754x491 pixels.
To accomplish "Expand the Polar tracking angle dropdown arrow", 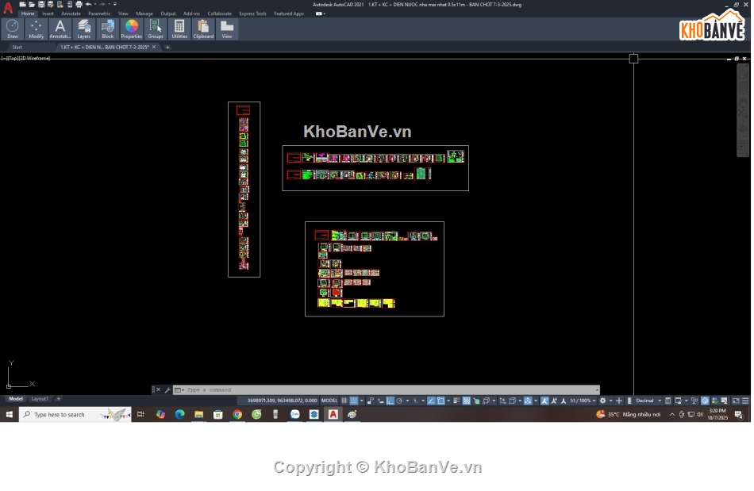I will 406,401.
